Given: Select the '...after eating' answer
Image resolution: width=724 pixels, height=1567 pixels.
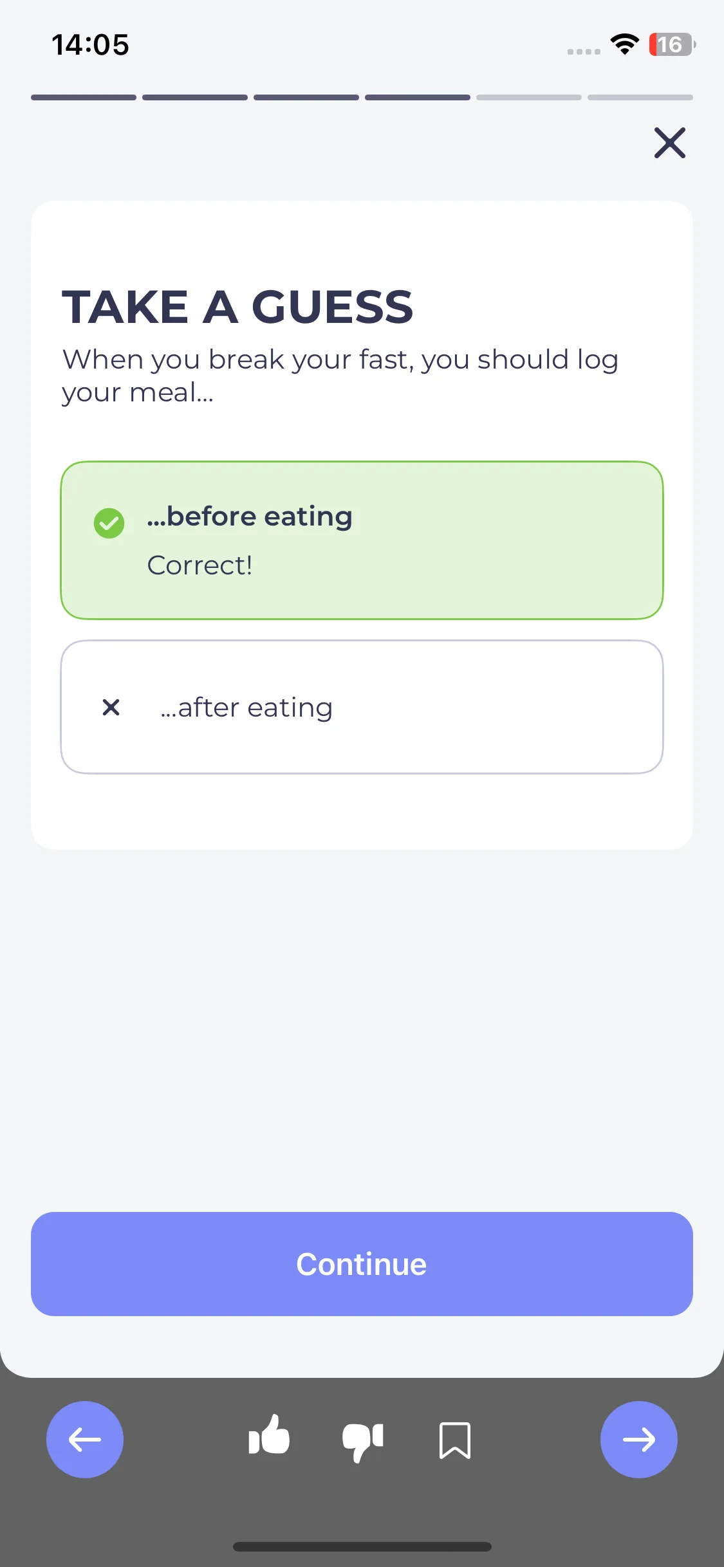Looking at the screenshot, I should (x=362, y=707).
